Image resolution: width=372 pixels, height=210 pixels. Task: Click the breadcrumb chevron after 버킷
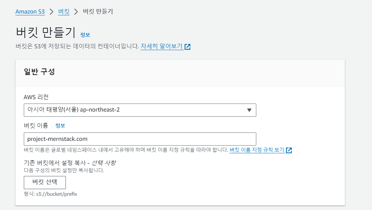click(76, 12)
